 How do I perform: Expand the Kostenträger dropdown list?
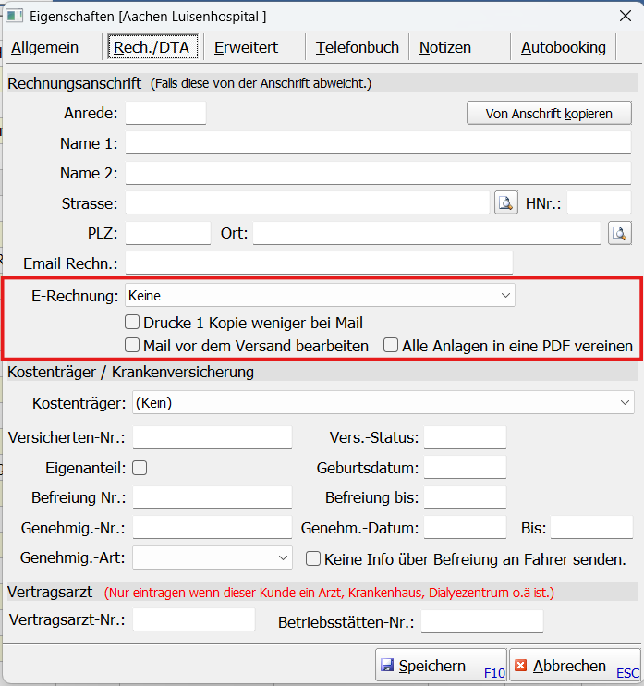coord(383,403)
